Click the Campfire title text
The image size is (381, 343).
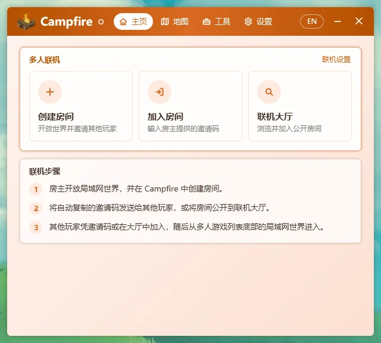(66, 22)
